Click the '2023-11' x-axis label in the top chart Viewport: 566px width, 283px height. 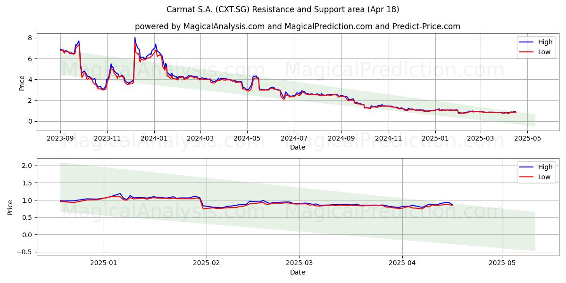[107, 138]
